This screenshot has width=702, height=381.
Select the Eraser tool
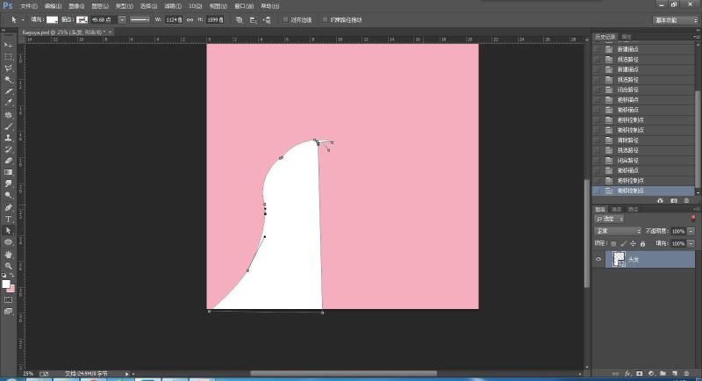(8, 161)
